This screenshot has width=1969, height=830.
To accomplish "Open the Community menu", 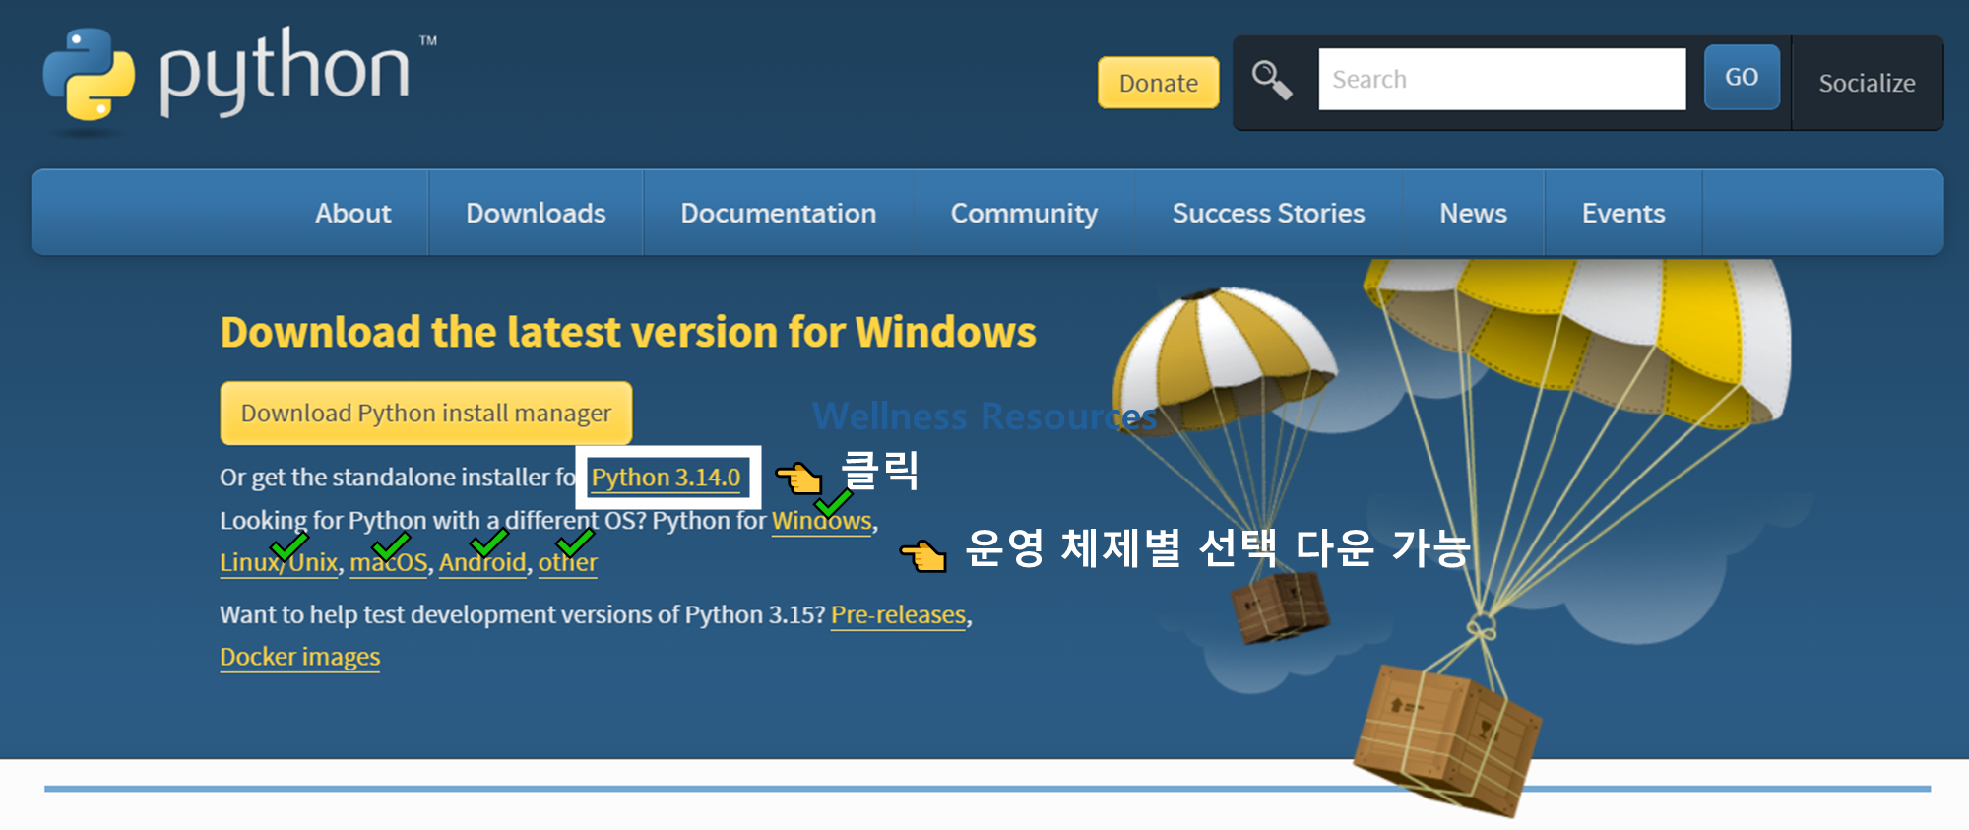I will (x=1024, y=213).
